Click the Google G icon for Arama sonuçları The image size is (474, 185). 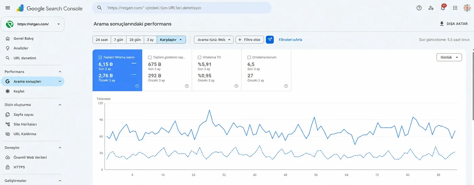[8, 81]
